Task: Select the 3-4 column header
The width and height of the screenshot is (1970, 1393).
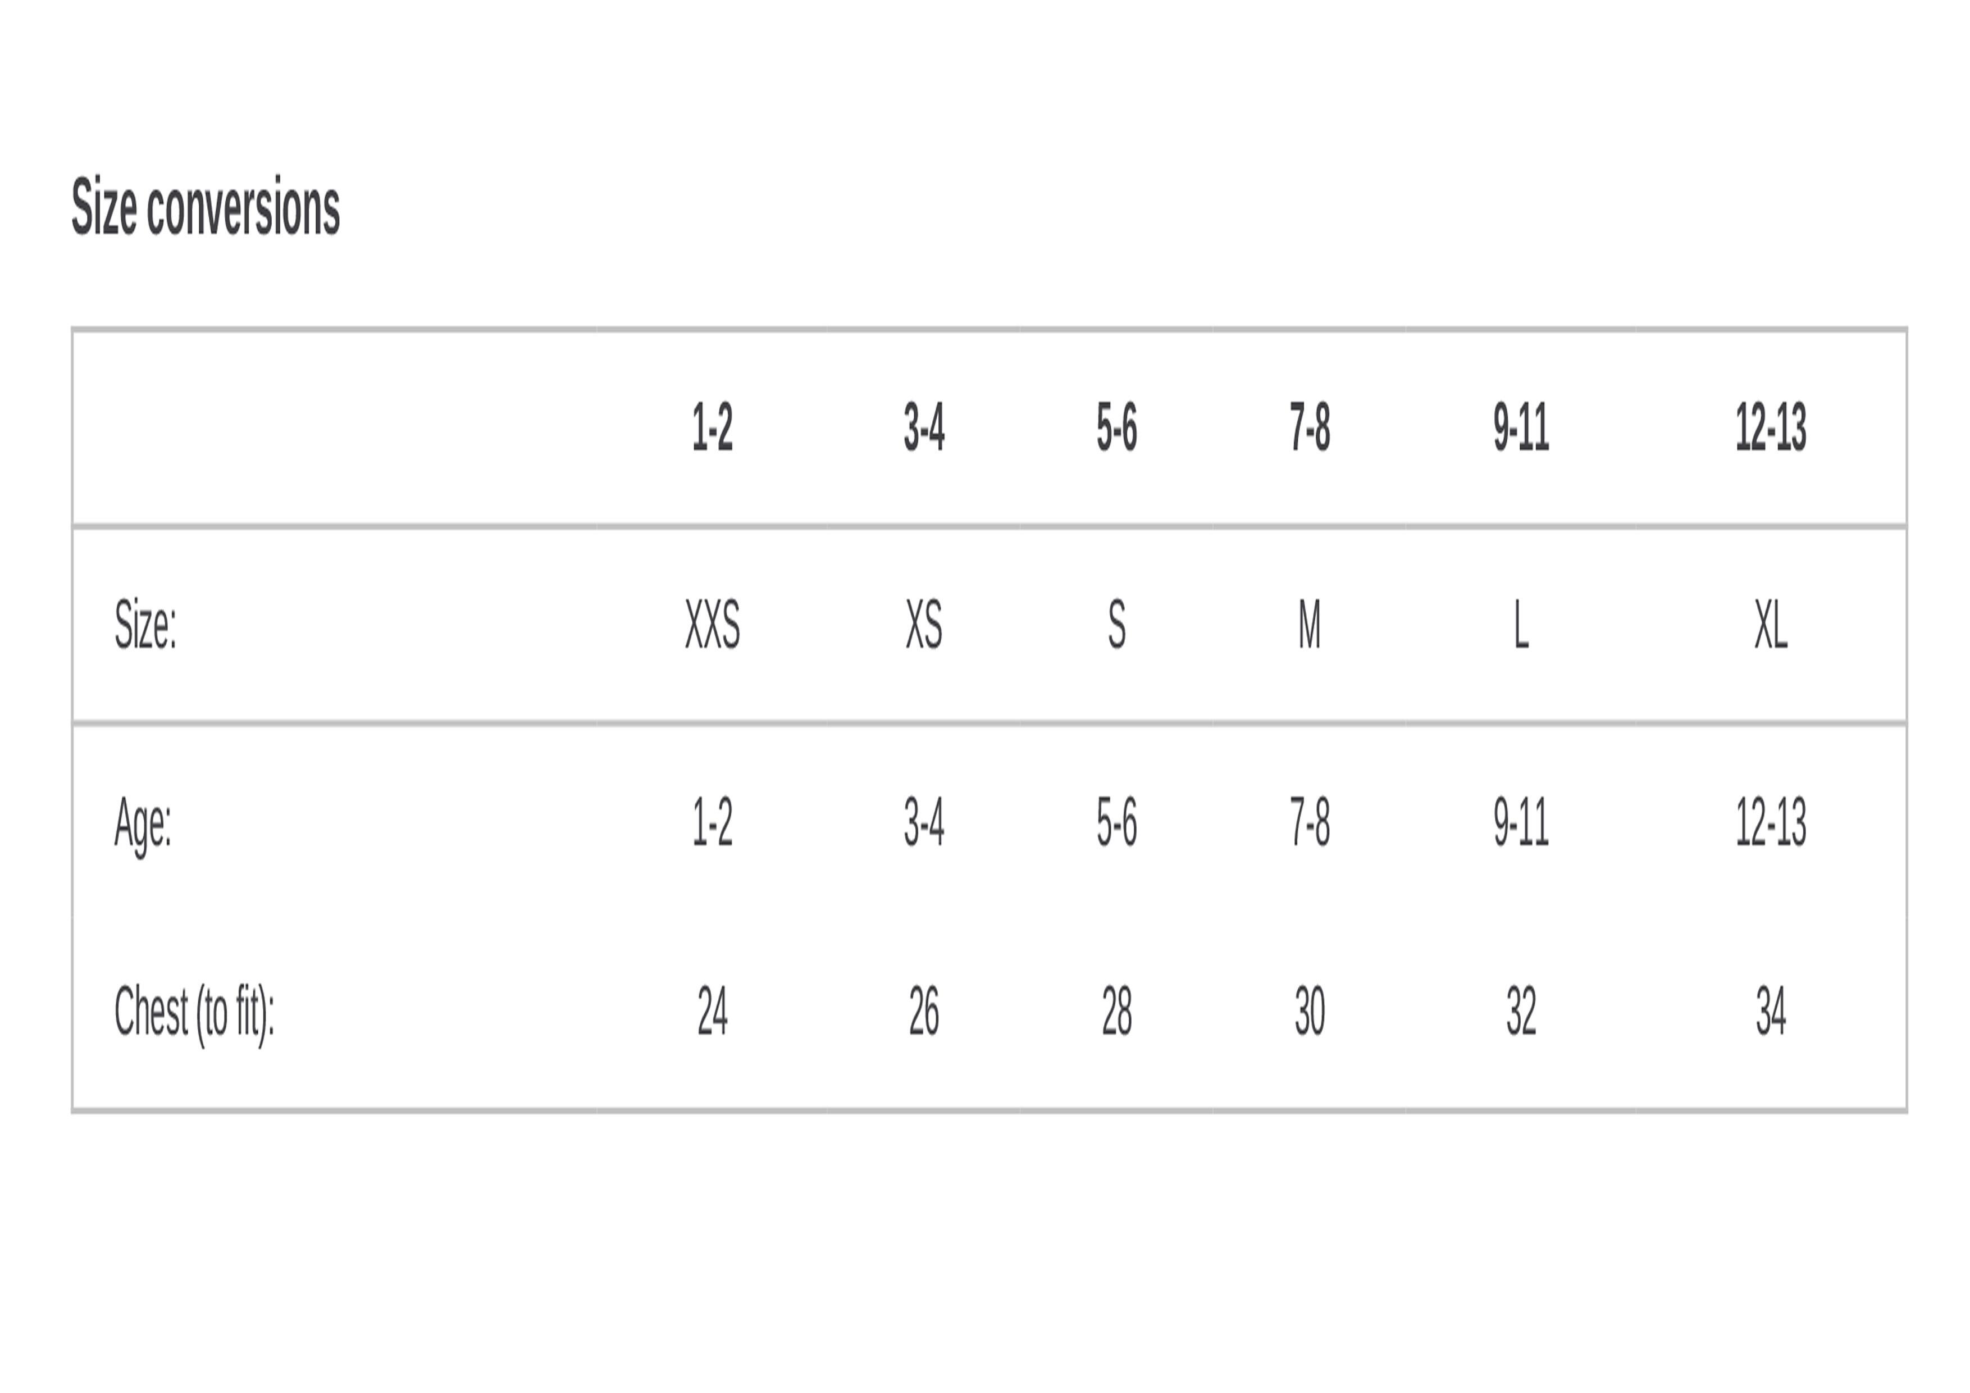Action: click(924, 426)
